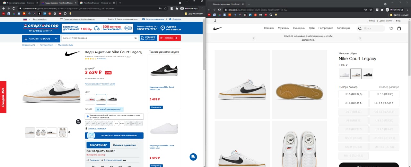Click the search magnifier on Sportmaster
The image size is (411, 167).
pos(136,38)
